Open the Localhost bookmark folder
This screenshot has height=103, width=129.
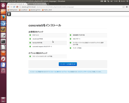click(x=23, y=10)
